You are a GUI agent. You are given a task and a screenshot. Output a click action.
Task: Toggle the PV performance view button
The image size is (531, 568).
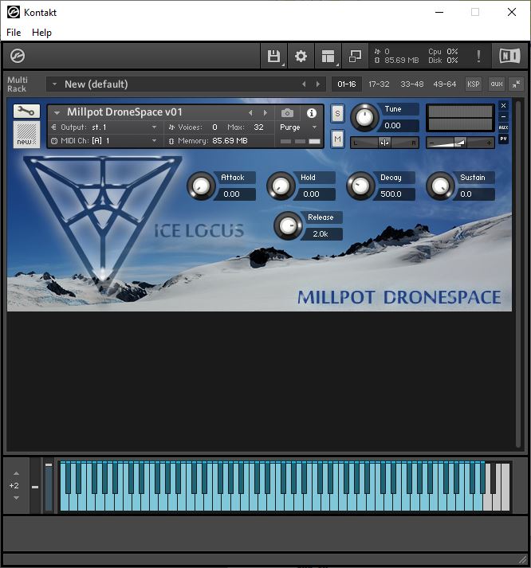point(503,139)
